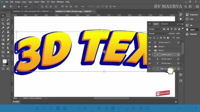Hide the Group 2 layer group
The height and width of the screenshot is (112, 200).
tap(150, 47)
